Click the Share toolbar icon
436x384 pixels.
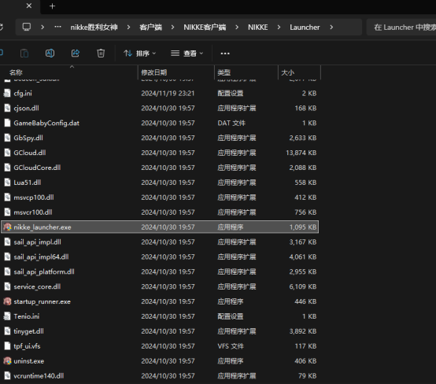click(x=76, y=53)
